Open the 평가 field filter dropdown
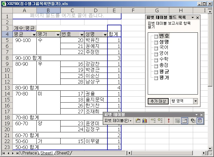Screen dimensions: 214x157 (58, 35)
